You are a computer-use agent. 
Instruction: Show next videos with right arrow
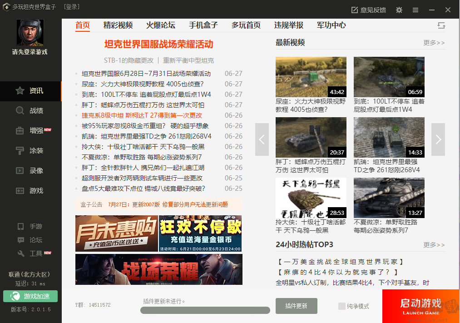[438, 139]
